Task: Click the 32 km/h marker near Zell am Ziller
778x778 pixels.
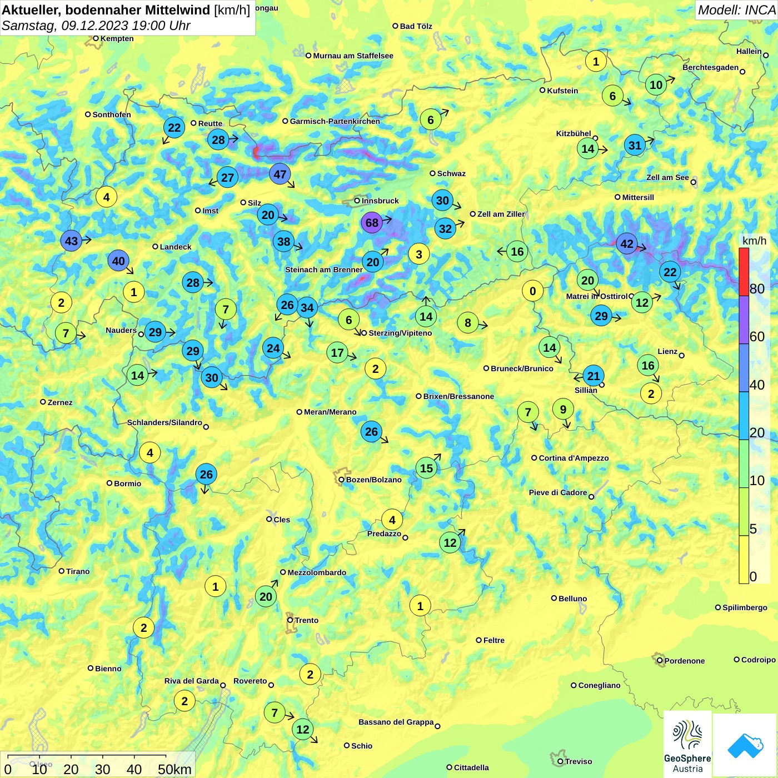Action: tap(446, 228)
